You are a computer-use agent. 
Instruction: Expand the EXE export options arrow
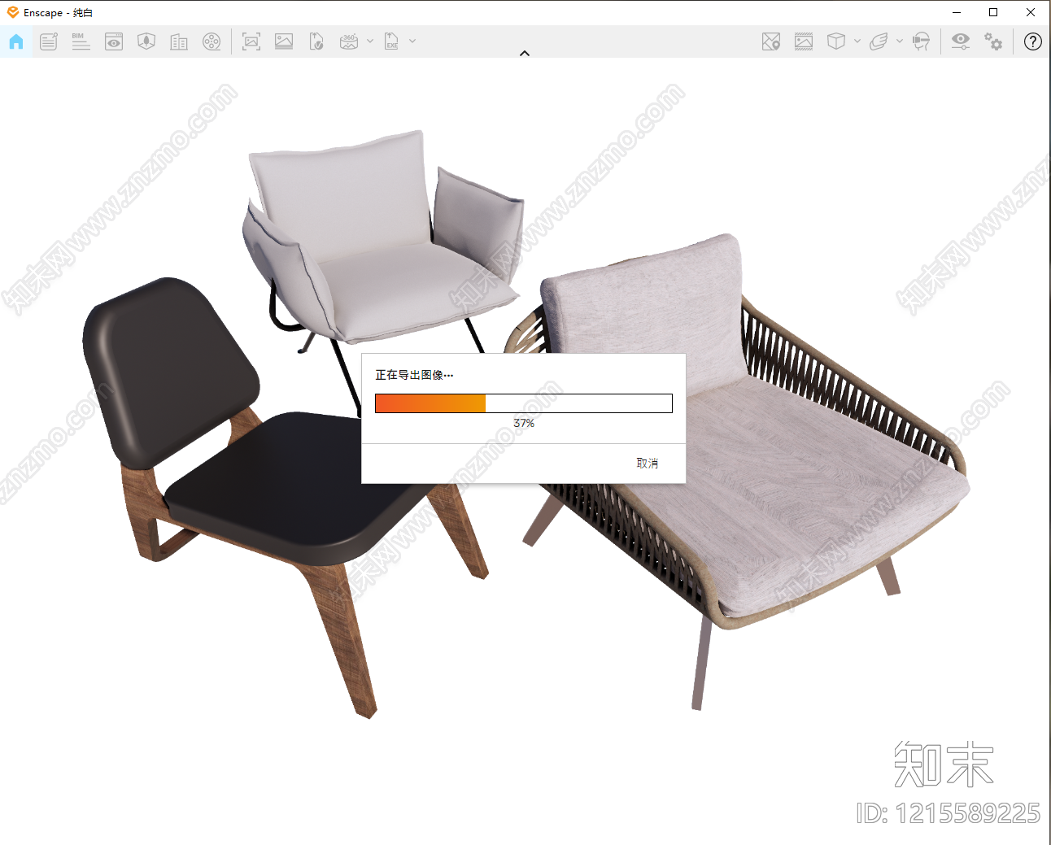[412, 41]
